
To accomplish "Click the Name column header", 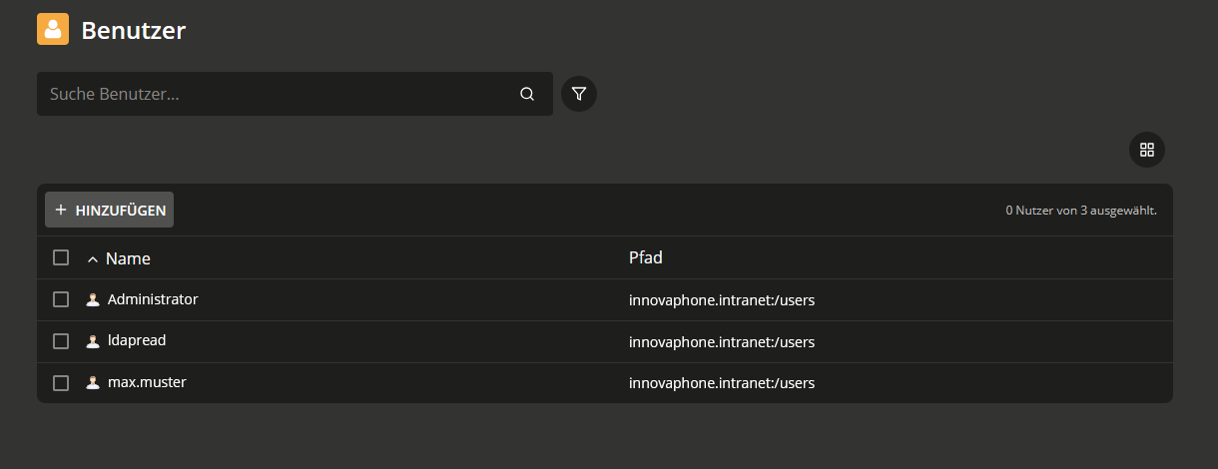I will tap(128, 258).
